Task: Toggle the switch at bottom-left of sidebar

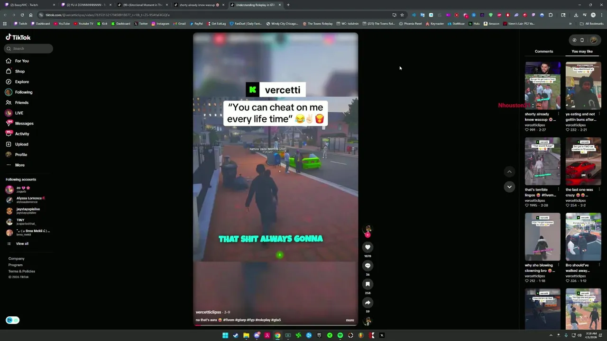Action: click(x=12, y=320)
